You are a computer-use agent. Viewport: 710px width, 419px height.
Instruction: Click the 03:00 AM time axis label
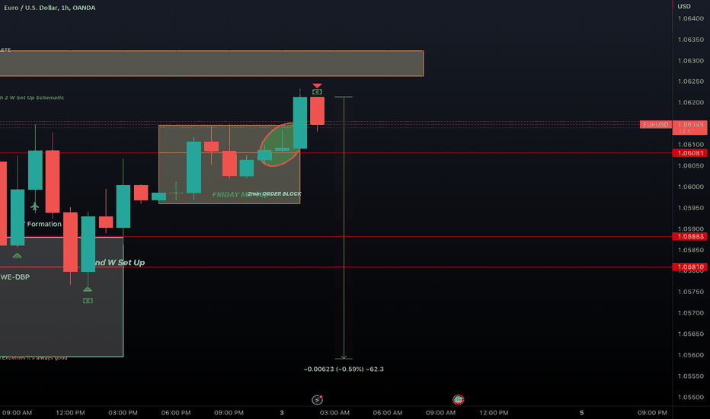(334, 413)
